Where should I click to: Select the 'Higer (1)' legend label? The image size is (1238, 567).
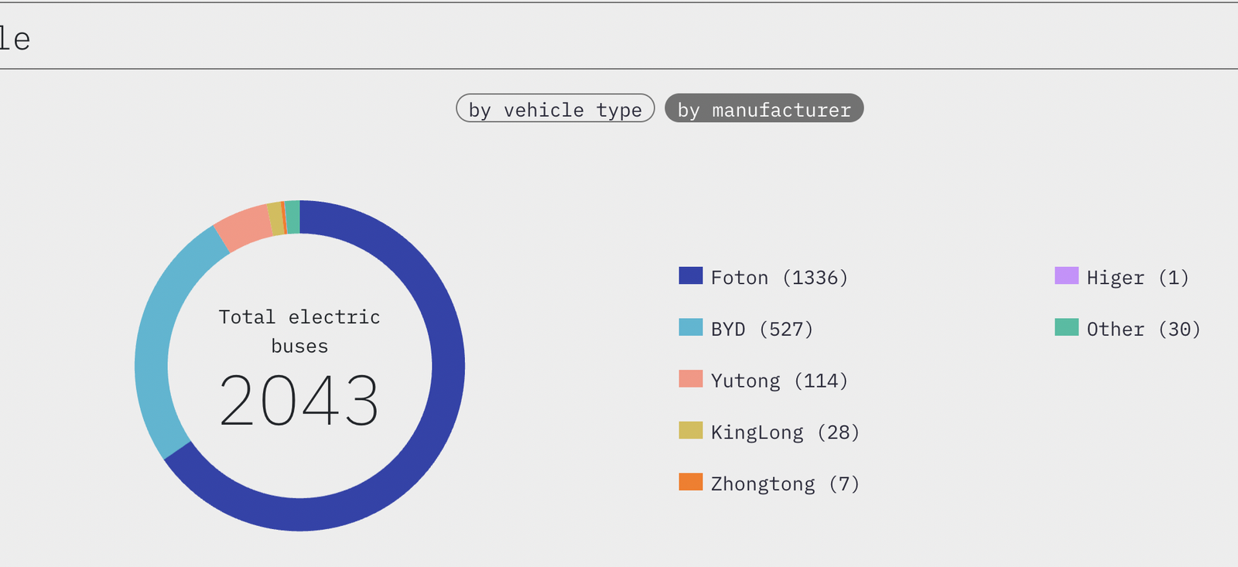(1137, 278)
